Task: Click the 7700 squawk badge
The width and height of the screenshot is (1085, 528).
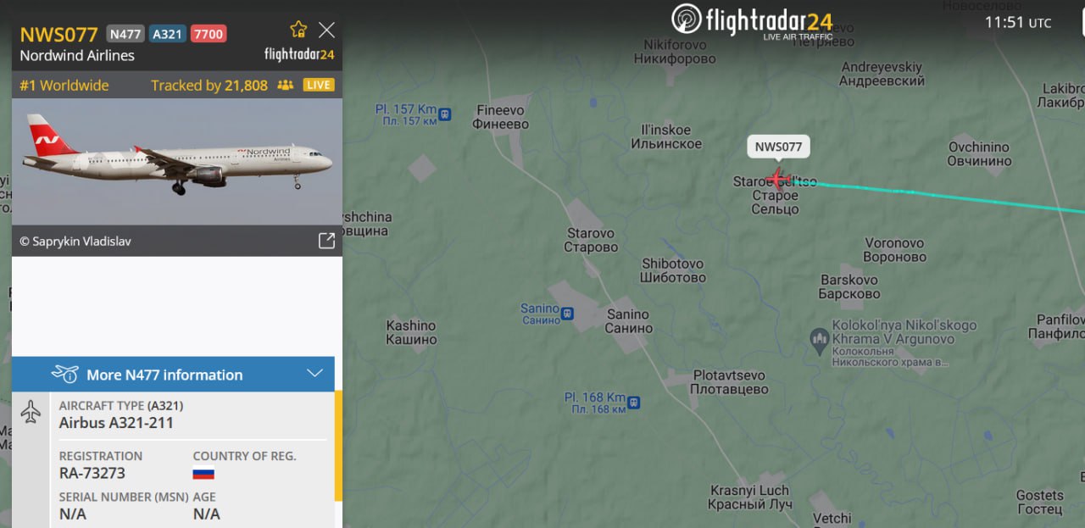Action: (209, 34)
